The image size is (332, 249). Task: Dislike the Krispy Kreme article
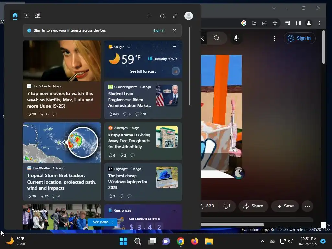(x=123, y=155)
